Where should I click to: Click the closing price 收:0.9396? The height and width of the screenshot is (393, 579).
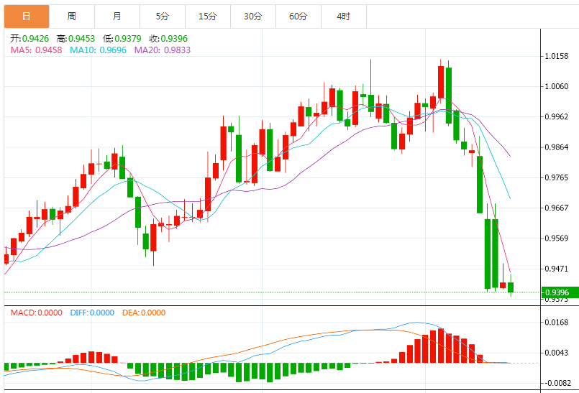click(168, 39)
